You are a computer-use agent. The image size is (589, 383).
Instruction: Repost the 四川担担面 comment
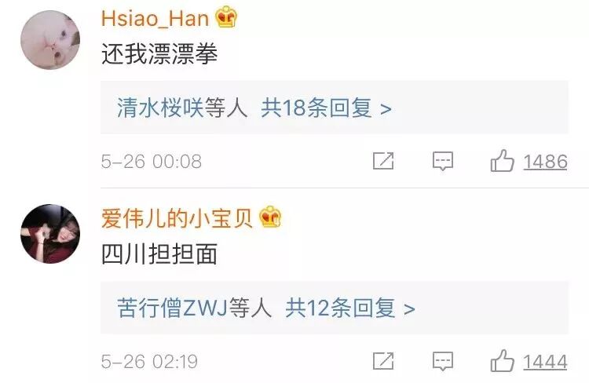pyautogui.click(x=383, y=361)
